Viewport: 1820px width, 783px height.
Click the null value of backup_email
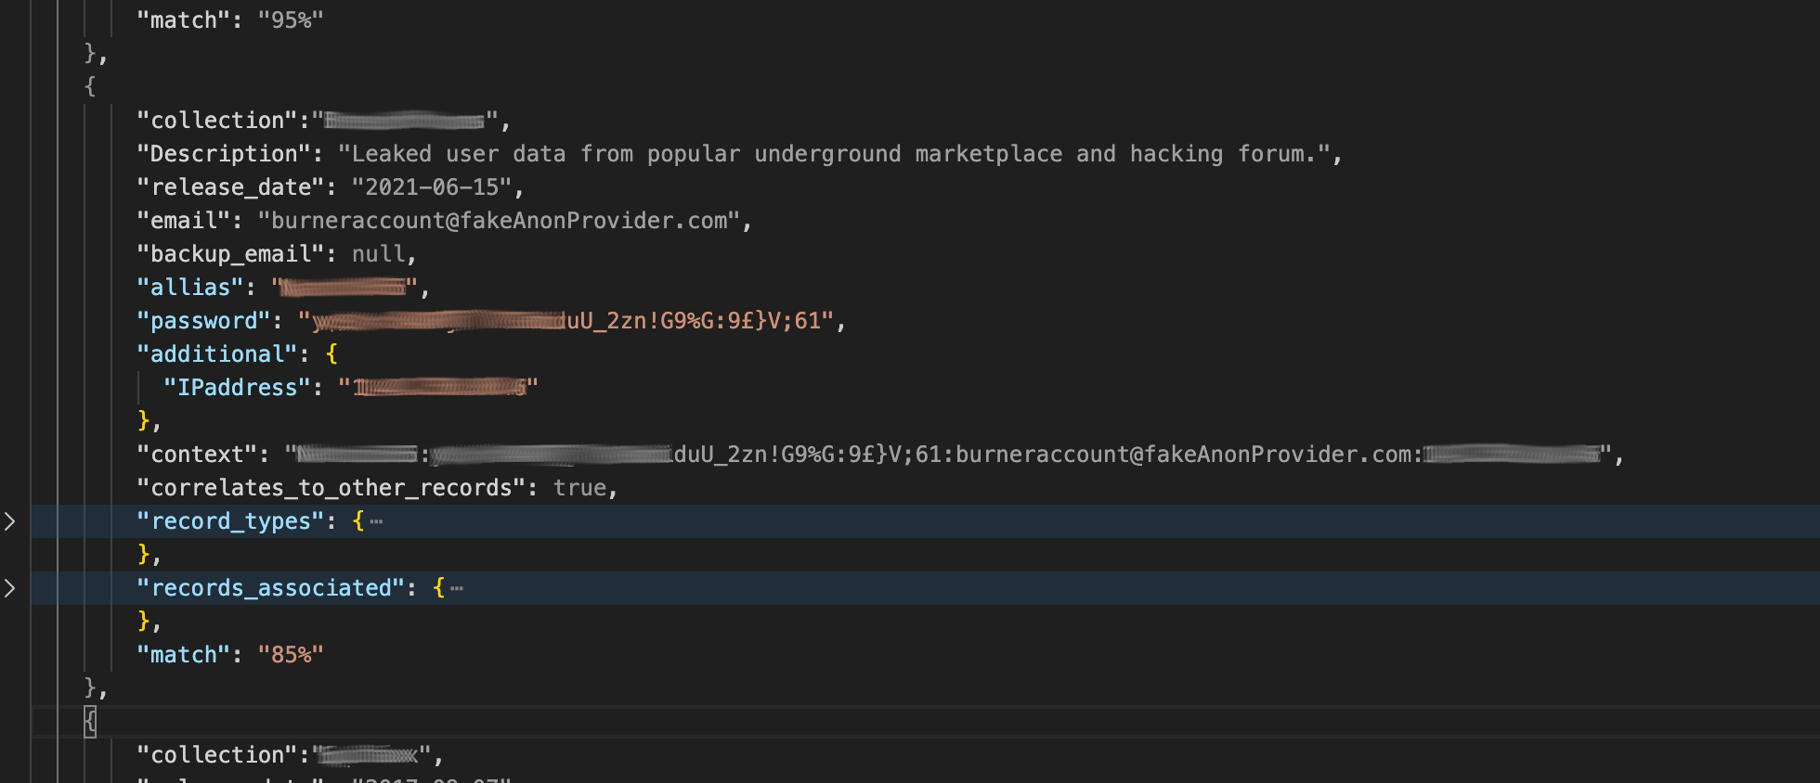pos(378,254)
